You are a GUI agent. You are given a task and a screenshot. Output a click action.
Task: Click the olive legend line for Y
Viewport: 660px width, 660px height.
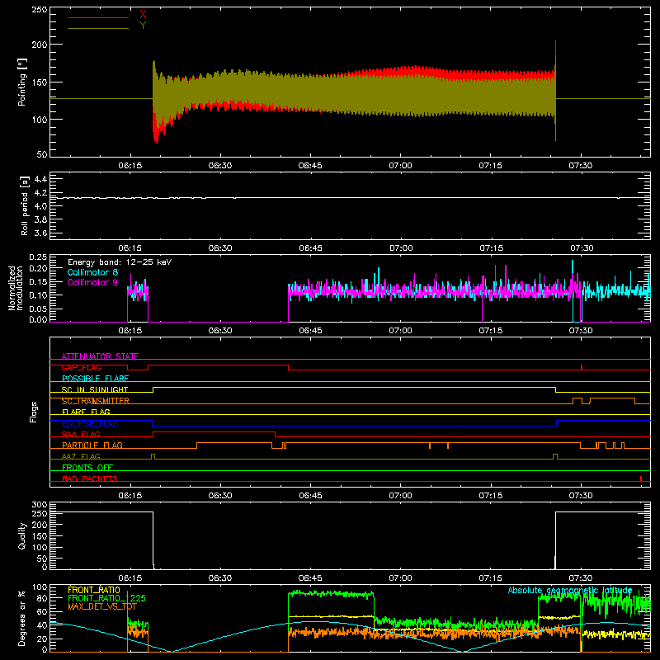pos(98,28)
